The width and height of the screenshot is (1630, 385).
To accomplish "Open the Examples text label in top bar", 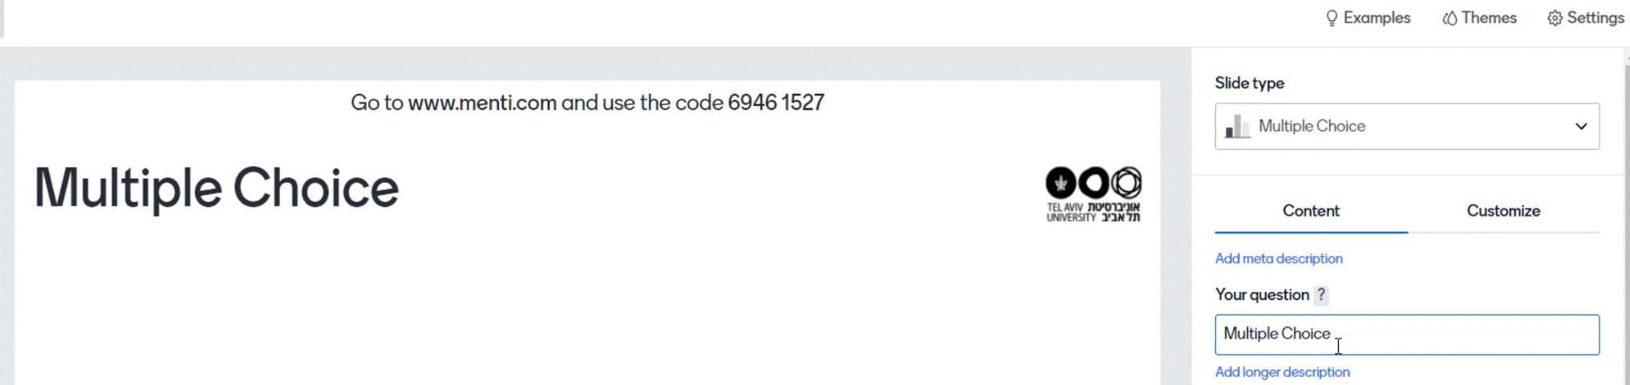I will (1377, 18).
